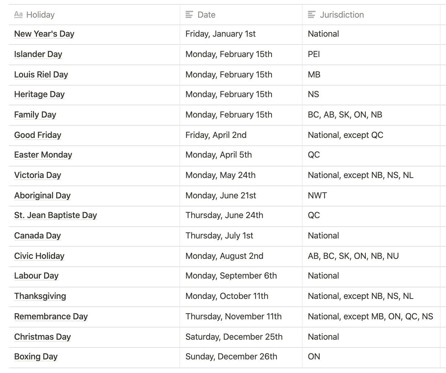Select the 'BC, AB, SK, ON, NB' cell
446x373 pixels.
(371, 115)
